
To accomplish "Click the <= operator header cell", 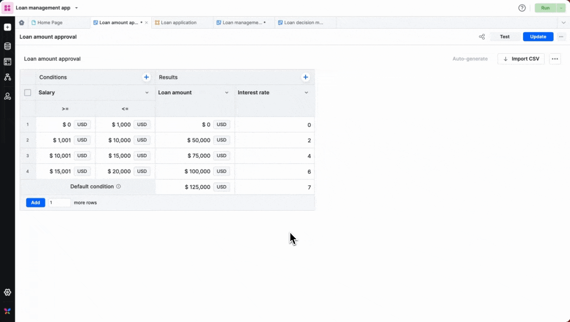I will [125, 109].
